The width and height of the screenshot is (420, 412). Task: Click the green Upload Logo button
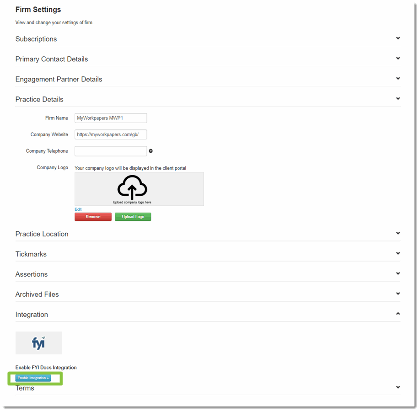(133, 216)
